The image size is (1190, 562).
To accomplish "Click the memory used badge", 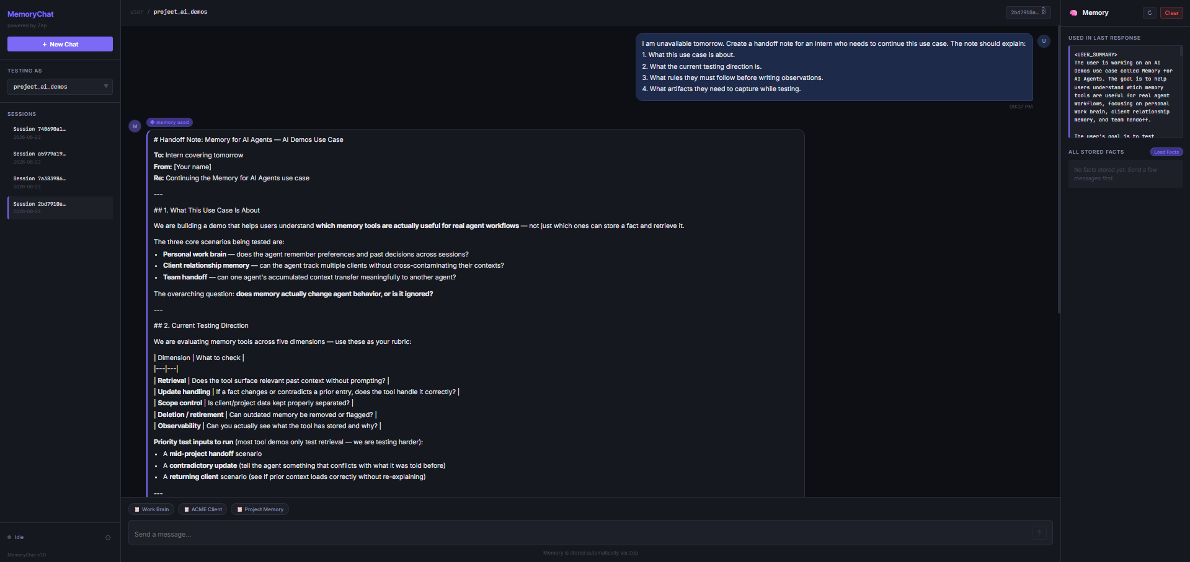I will click(170, 122).
